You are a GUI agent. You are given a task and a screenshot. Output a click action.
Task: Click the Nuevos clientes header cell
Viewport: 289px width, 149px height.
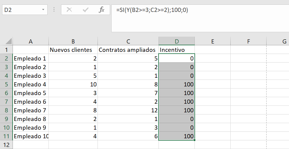[73, 50]
